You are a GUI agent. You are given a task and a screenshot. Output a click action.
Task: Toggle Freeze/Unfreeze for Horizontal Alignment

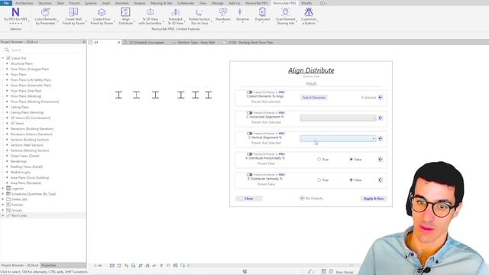(249, 113)
